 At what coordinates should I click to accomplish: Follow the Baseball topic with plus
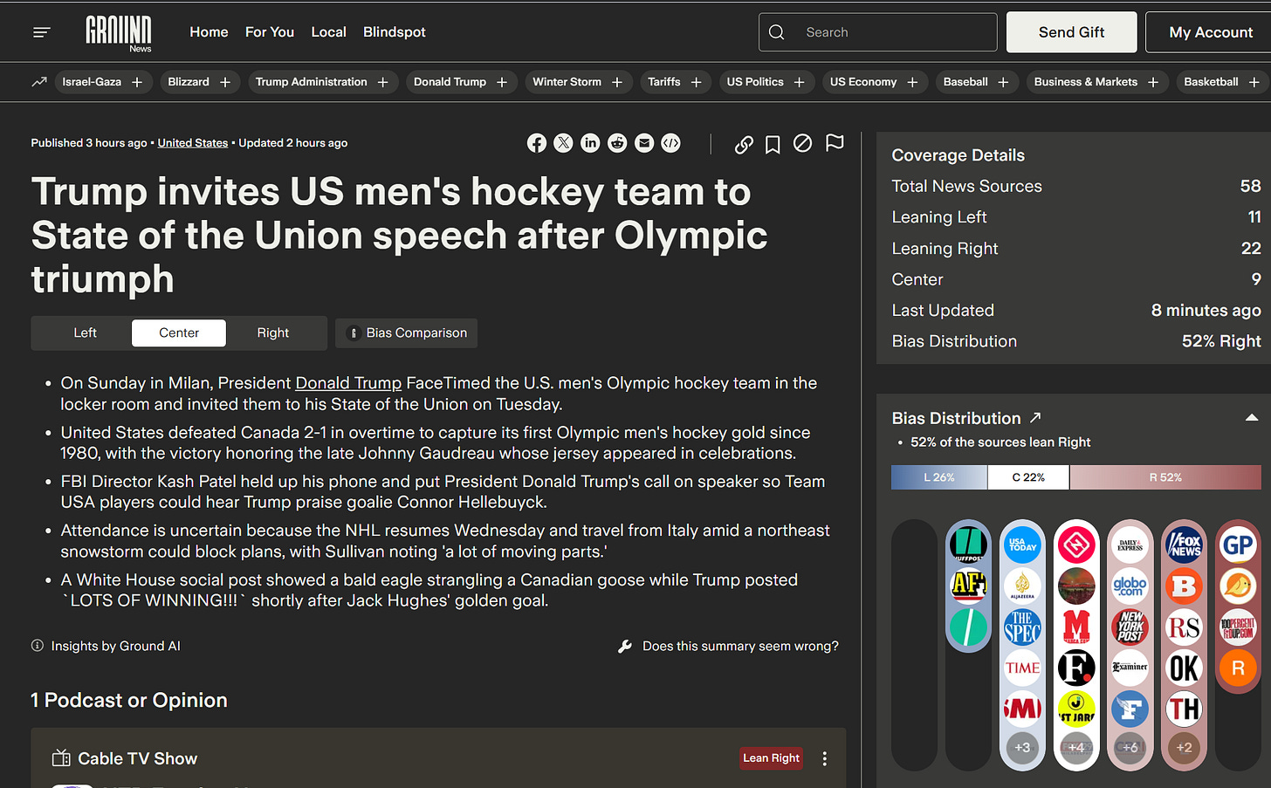click(x=1003, y=82)
